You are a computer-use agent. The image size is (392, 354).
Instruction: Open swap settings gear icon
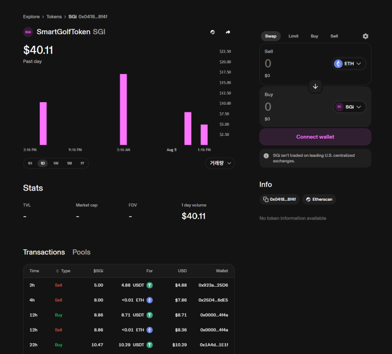365,36
